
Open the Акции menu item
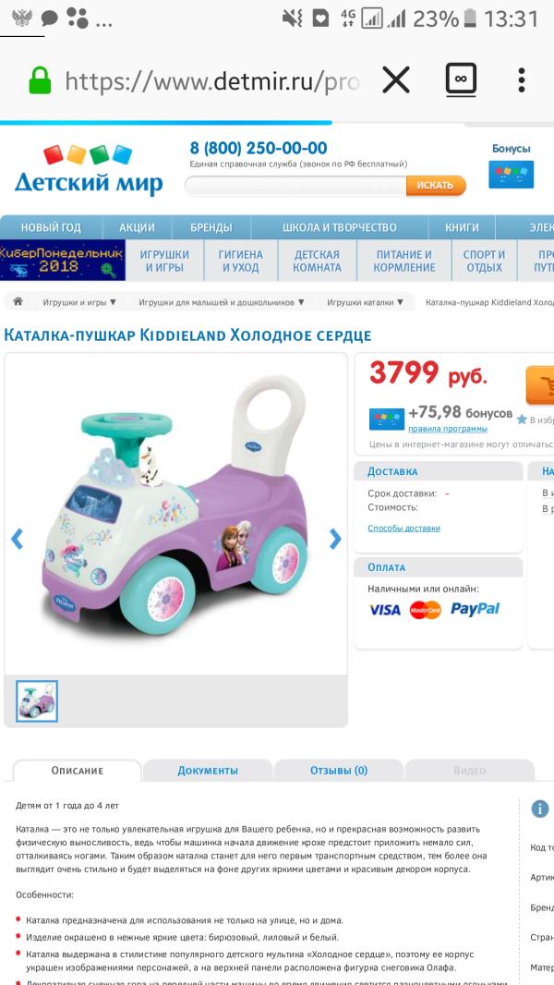tap(137, 227)
